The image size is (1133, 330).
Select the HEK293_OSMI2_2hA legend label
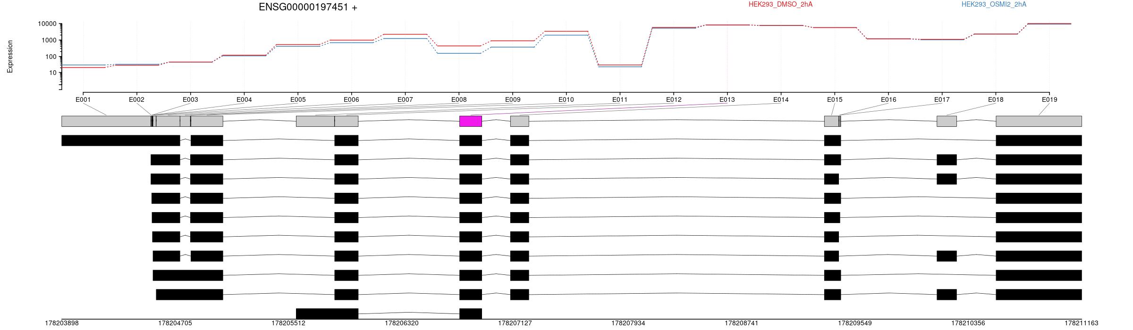coord(994,4)
